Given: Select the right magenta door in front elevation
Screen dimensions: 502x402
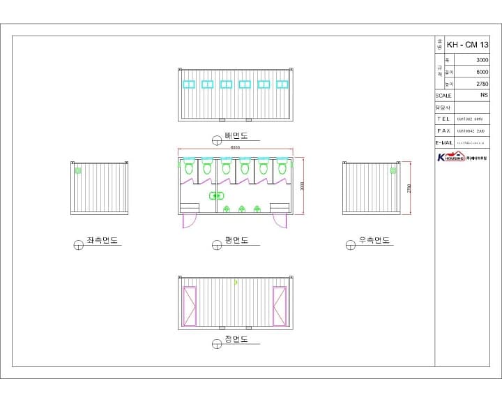Looking at the screenshot, I should coord(280,306).
